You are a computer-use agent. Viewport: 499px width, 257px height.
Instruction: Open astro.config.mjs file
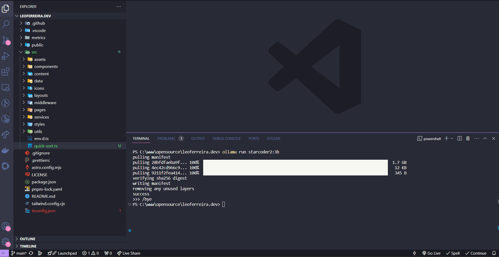tap(70, 168)
